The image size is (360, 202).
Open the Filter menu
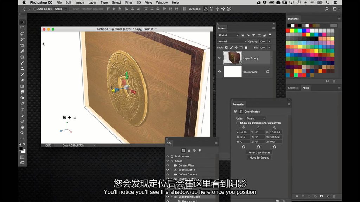[129, 2]
